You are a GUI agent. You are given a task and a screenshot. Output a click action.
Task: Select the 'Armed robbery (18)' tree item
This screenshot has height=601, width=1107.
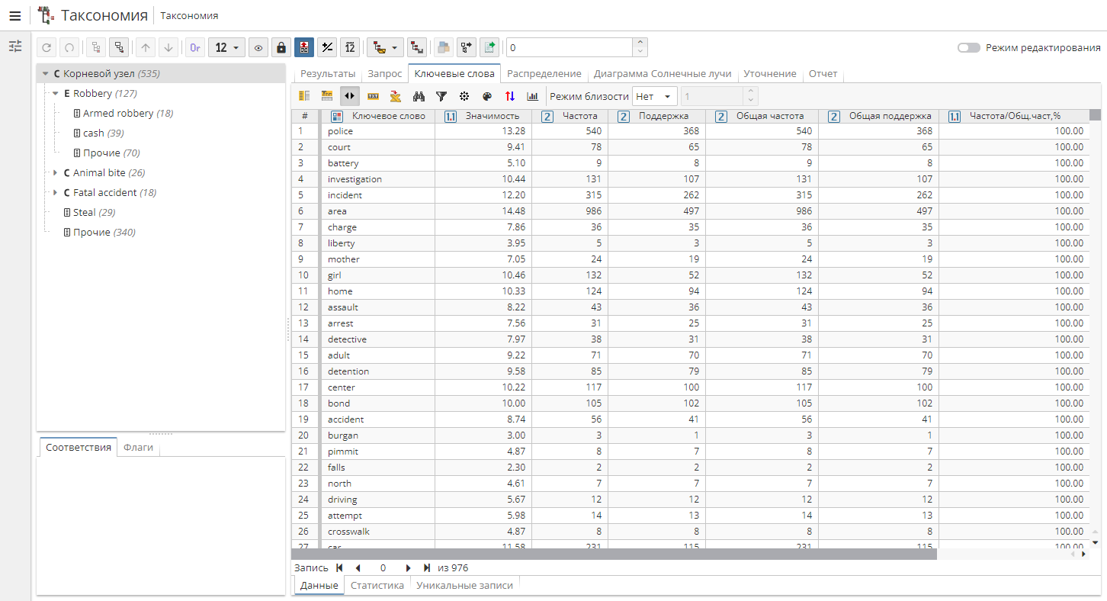123,114
